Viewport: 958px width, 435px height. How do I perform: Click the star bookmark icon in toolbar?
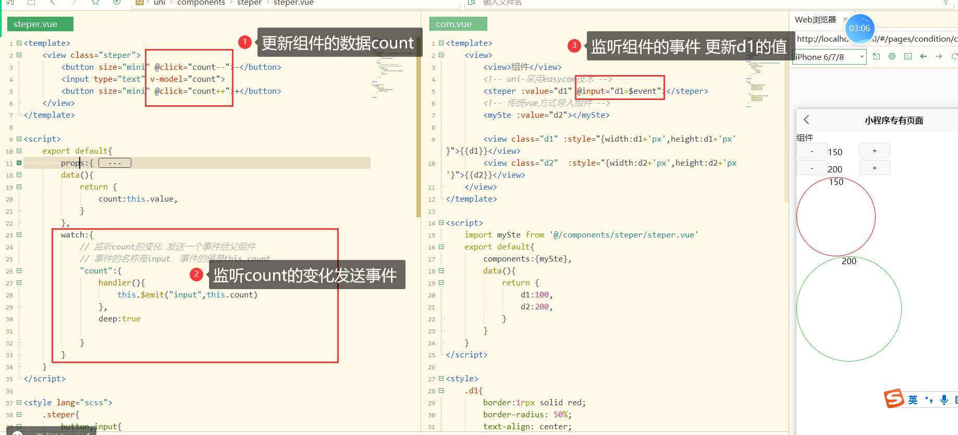[x=95, y=3]
